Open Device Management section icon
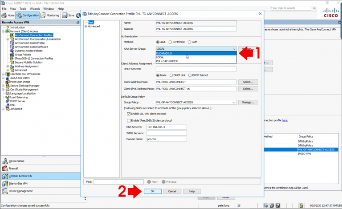This screenshot has width=342, height=209. [x=5, y=191]
